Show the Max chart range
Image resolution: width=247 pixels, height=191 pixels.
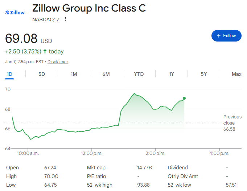[x=236, y=74]
